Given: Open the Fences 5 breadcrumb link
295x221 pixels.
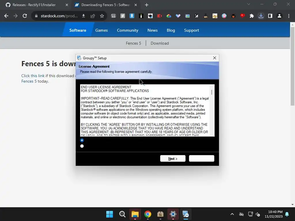Looking at the screenshot, I should [x=133, y=43].
